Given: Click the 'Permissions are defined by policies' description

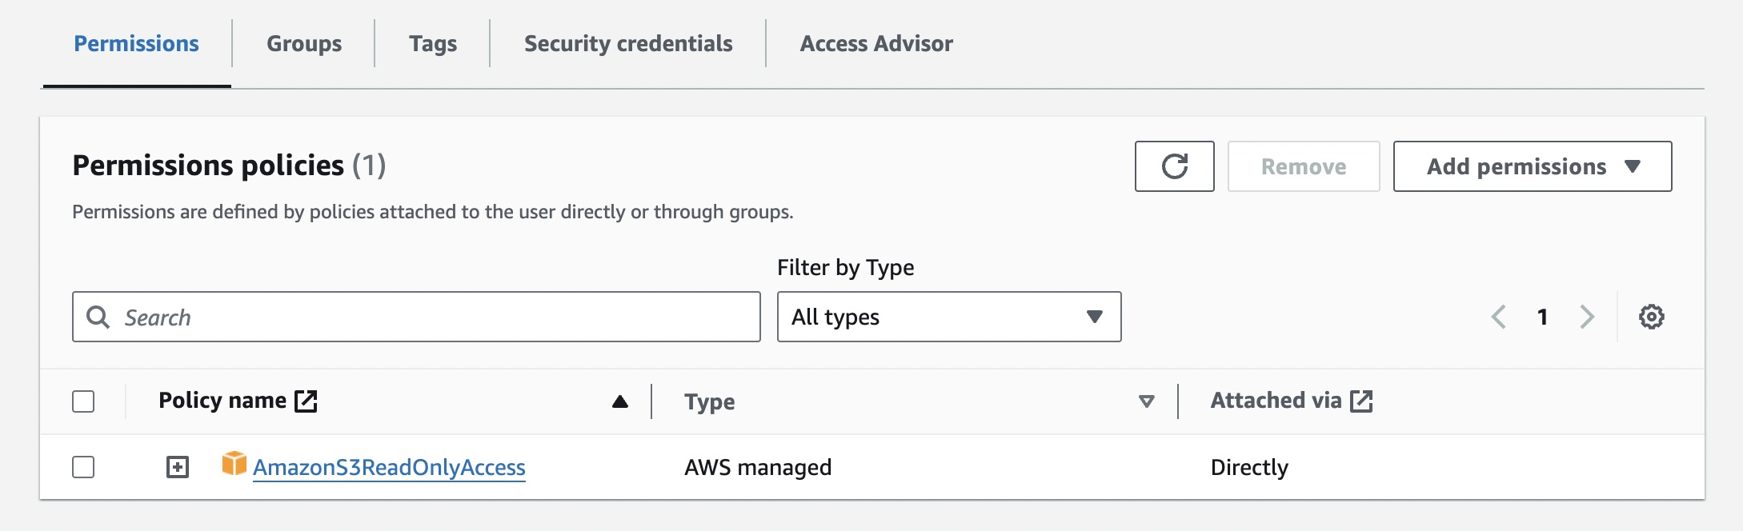Looking at the screenshot, I should click(x=433, y=212).
